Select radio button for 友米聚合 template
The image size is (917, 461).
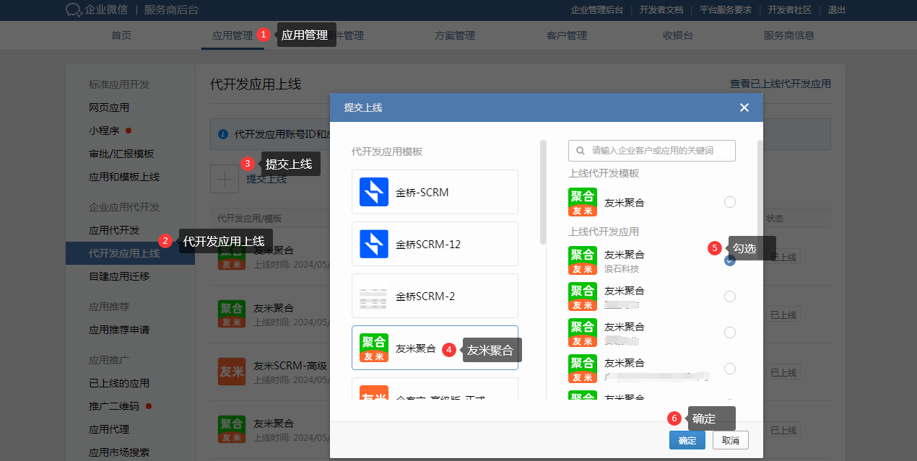(x=729, y=202)
